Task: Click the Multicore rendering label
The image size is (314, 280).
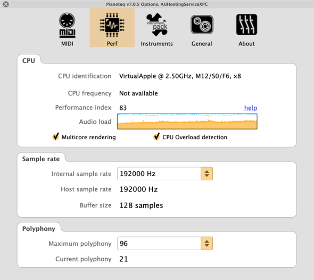Action: tap(89, 137)
